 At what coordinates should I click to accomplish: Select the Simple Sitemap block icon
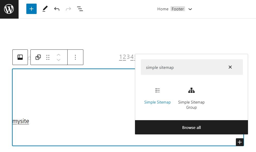(158, 90)
